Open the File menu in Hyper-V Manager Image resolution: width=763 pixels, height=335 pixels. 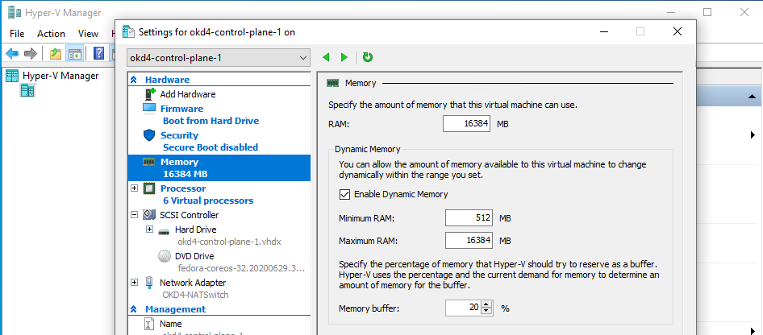[x=17, y=34]
